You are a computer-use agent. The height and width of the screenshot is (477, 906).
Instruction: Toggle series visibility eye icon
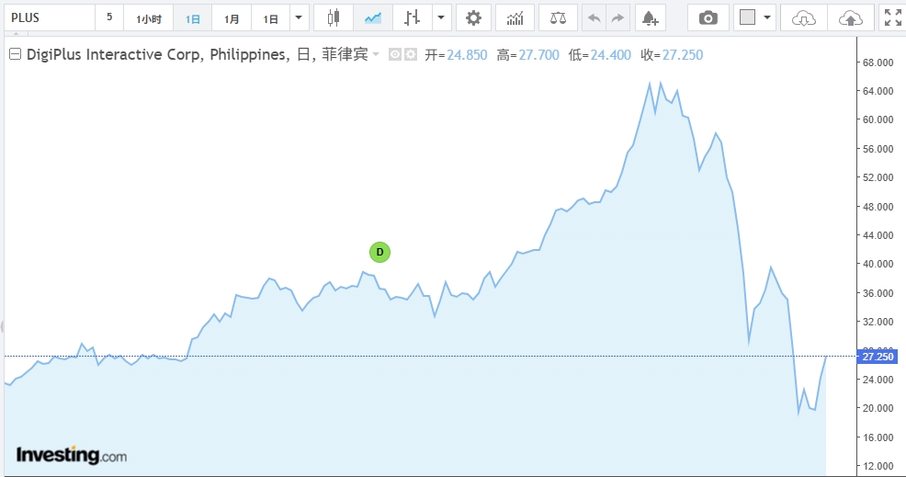point(394,55)
